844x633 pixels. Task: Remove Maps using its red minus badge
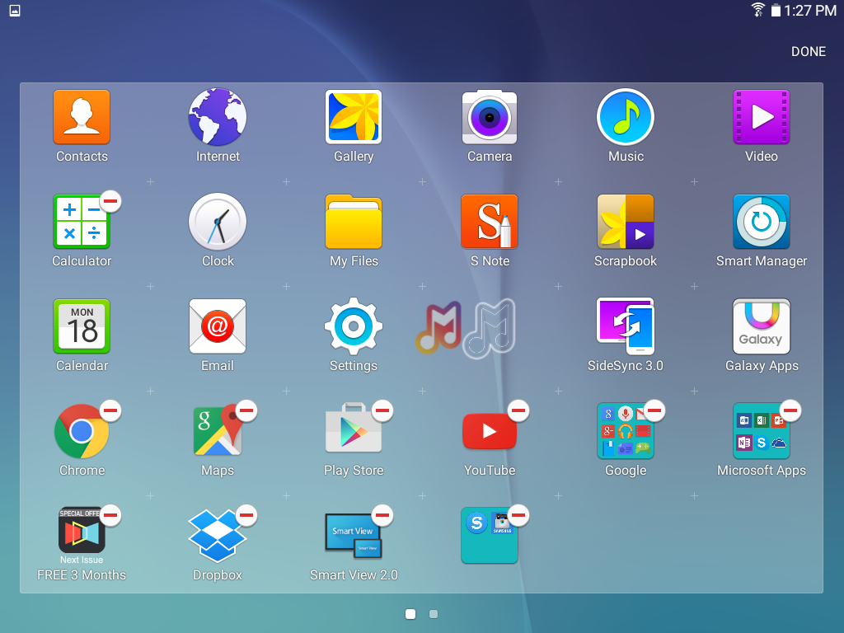[246, 410]
